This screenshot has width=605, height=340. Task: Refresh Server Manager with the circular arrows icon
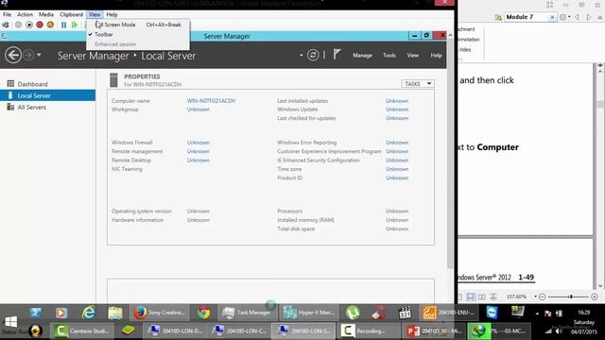(x=313, y=55)
